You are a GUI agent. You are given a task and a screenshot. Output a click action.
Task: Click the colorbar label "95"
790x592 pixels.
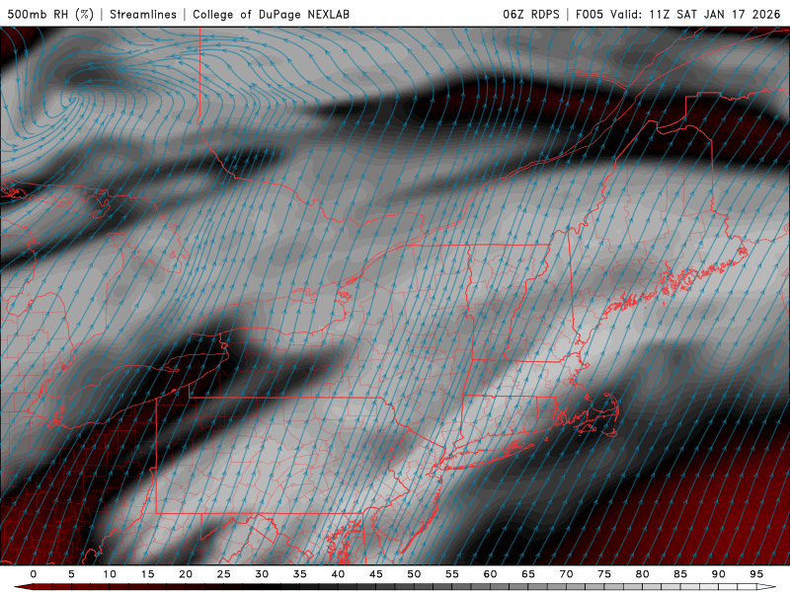click(756, 574)
